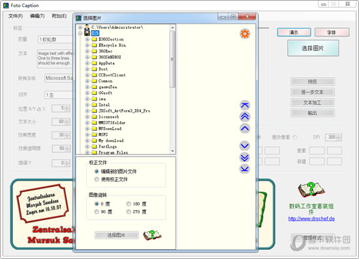Expand the My download folder node
Screen dimensions: 359x259
pyautogui.click(x=87, y=141)
